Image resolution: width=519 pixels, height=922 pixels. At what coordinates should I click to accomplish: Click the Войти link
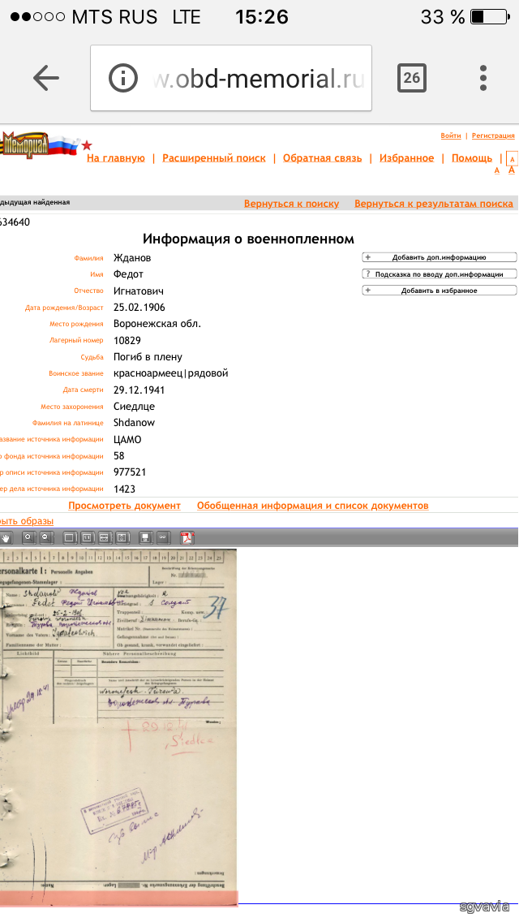pos(451,136)
